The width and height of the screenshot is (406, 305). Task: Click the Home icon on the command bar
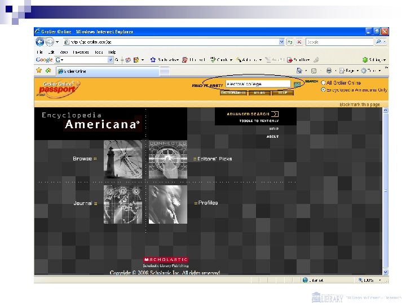[x=299, y=71]
